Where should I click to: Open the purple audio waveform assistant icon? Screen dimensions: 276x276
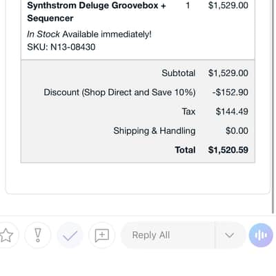[261, 235]
